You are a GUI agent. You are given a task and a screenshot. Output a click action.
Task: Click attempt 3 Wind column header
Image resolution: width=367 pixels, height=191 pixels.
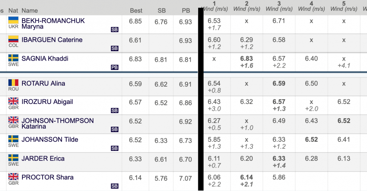(279, 6)
